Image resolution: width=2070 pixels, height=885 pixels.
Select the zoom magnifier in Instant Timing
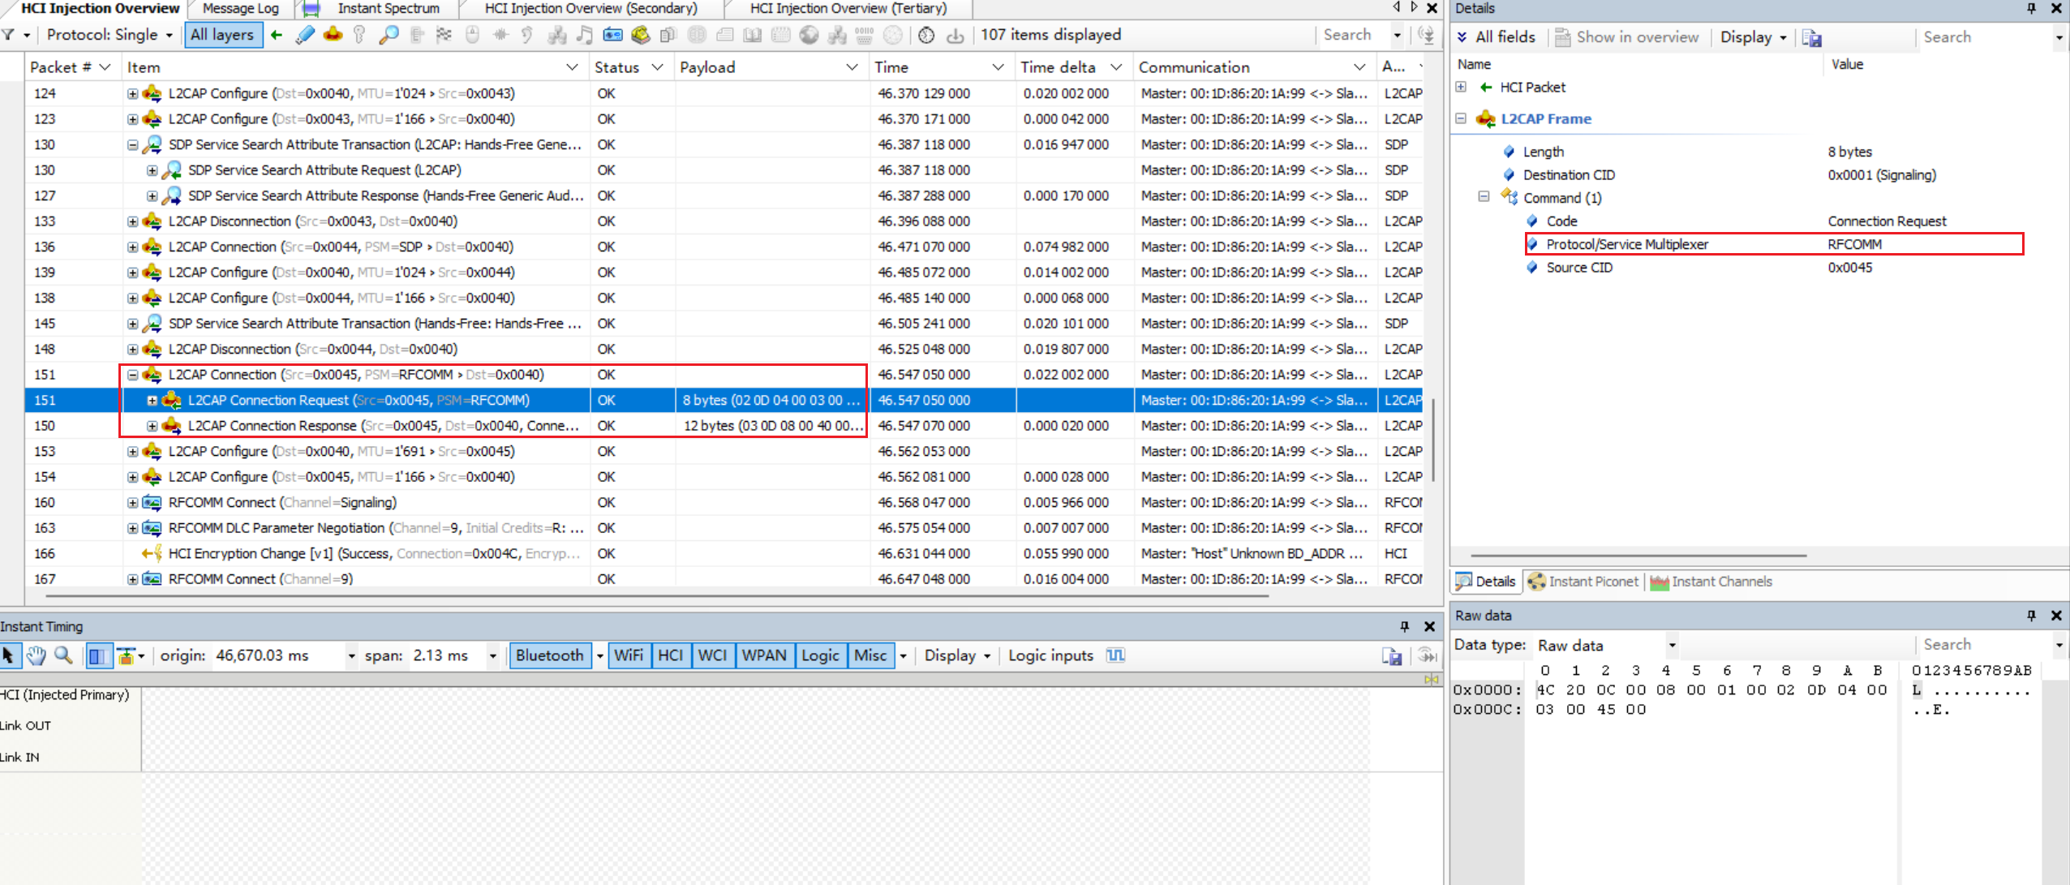pyautogui.click(x=63, y=655)
